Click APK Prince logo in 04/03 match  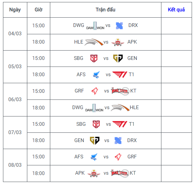pos(118,42)
